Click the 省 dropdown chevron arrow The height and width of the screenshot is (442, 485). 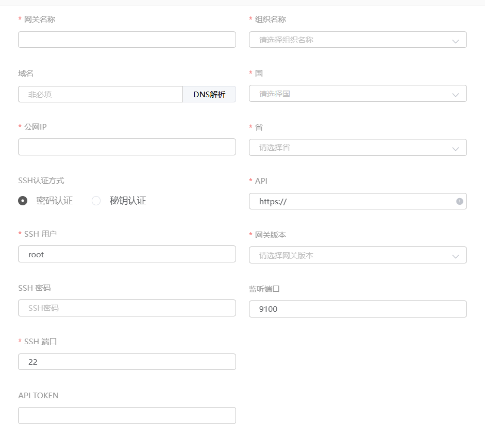tap(455, 148)
